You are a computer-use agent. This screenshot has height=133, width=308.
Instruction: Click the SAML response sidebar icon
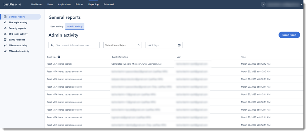coord(5,40)
